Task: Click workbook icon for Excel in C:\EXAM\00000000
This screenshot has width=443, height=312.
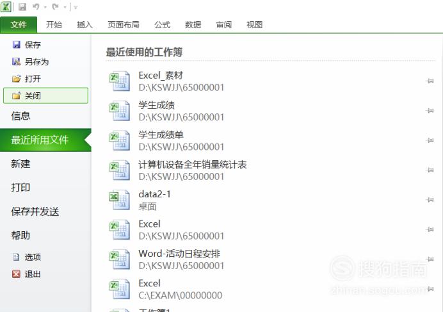Action: pos(120,289)
